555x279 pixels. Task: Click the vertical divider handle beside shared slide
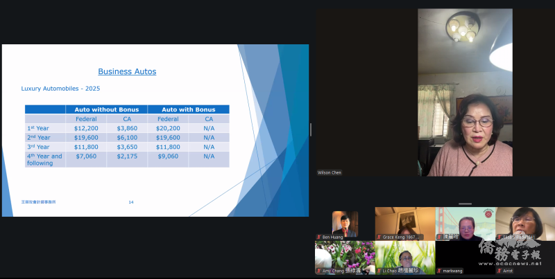click(x=311, y=129)
